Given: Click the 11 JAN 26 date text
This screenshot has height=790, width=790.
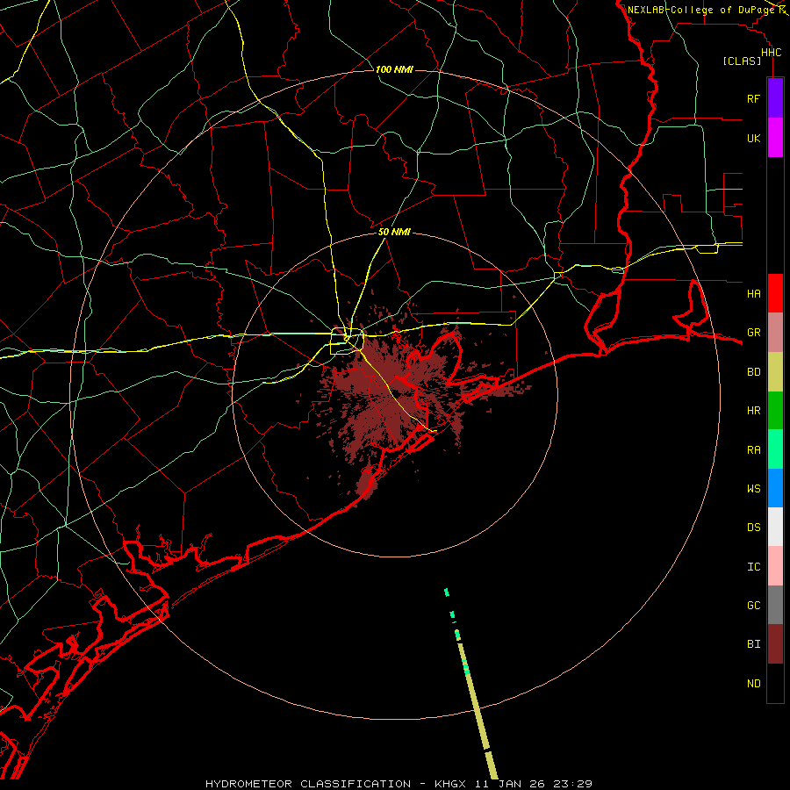Looking at the screenshot, I should (510, 784).
